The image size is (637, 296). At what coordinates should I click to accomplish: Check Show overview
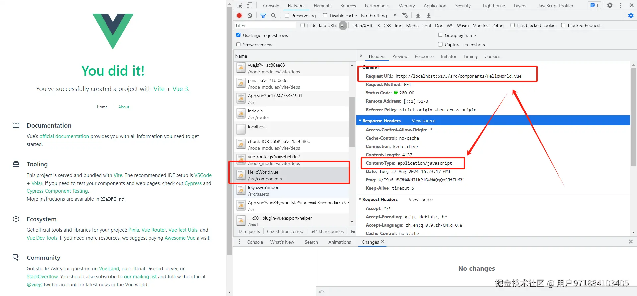point(238,44)
